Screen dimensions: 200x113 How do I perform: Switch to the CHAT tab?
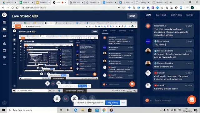point(148,15)
